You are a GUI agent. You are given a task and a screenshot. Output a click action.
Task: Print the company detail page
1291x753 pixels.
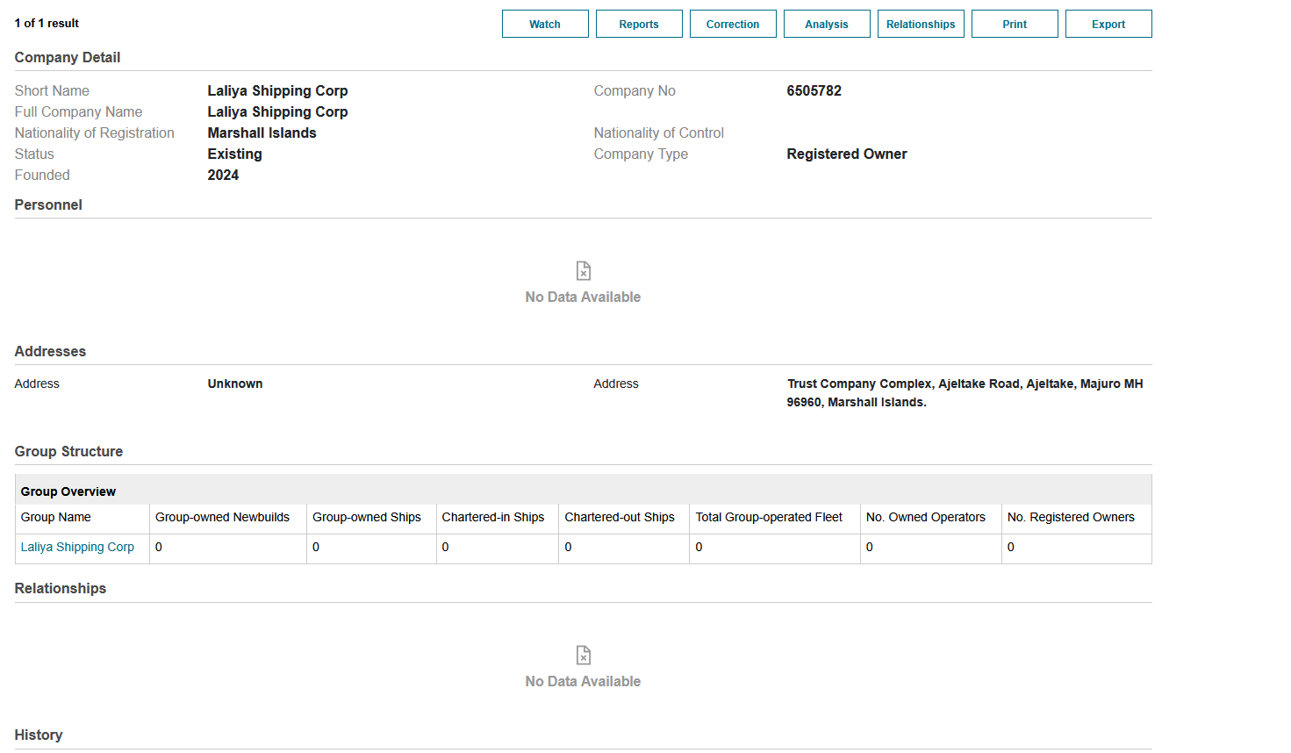tap(1015, 24)
